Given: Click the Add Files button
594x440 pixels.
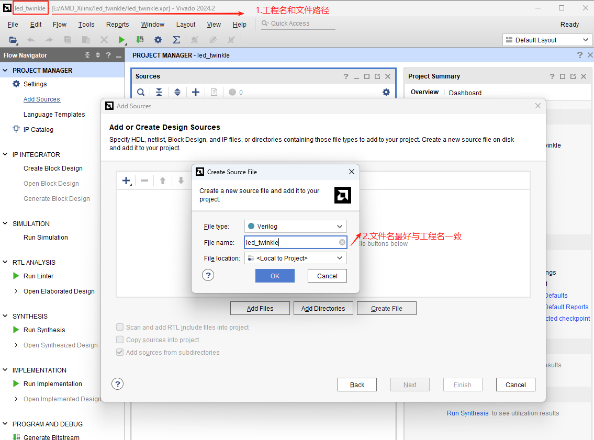Looking at the screenshot, I should point(260,308).
